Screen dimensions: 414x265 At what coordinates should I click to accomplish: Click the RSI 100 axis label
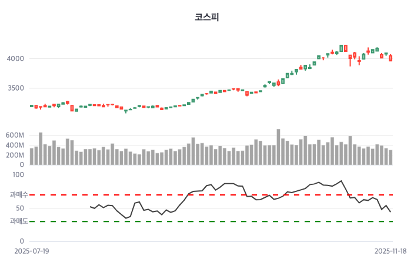tap(18, 175)
